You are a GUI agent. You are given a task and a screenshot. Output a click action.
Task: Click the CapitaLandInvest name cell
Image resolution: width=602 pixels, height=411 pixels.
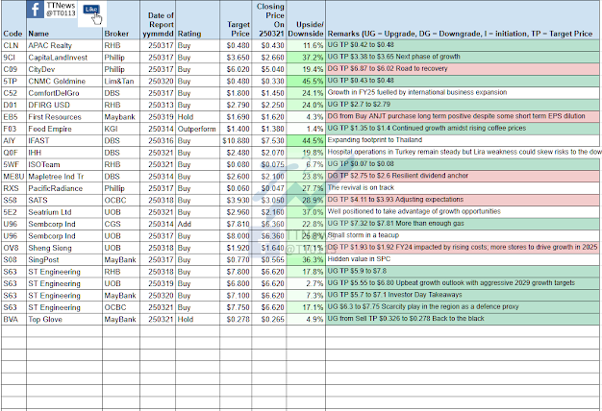click(64, 58)
